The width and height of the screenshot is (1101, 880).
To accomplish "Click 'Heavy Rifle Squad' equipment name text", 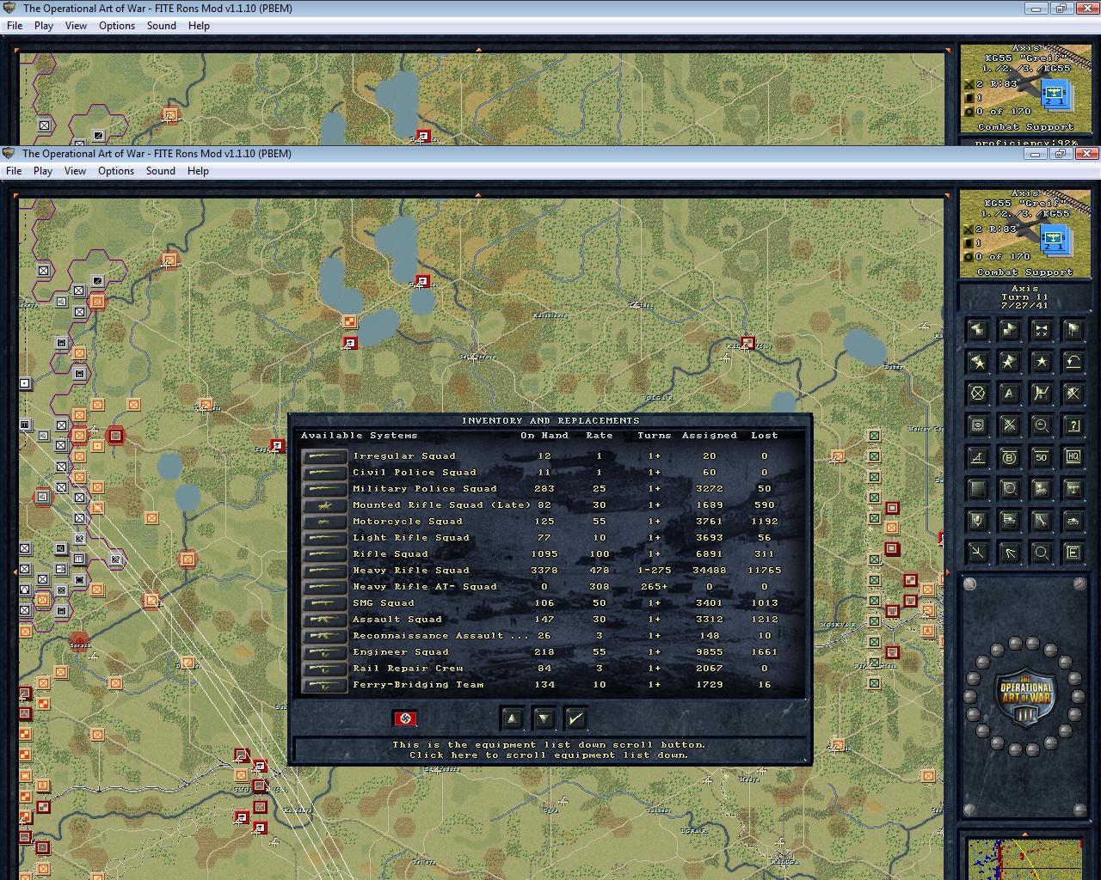I will point(411,571).
